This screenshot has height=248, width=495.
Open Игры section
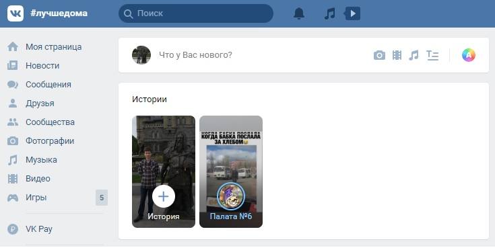[x=36, y=198]
